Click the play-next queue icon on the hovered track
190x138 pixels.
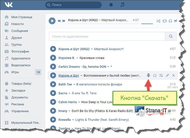(161, 75)
